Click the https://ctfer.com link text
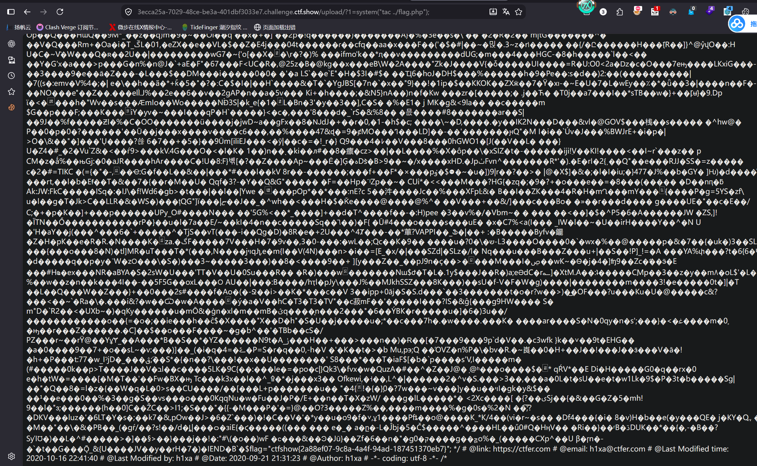Image resolution: width=757 pixels, height=466 pixels. (x=522, y=448)
